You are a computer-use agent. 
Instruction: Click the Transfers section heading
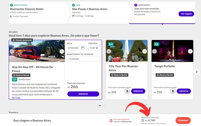pos(13,112)
